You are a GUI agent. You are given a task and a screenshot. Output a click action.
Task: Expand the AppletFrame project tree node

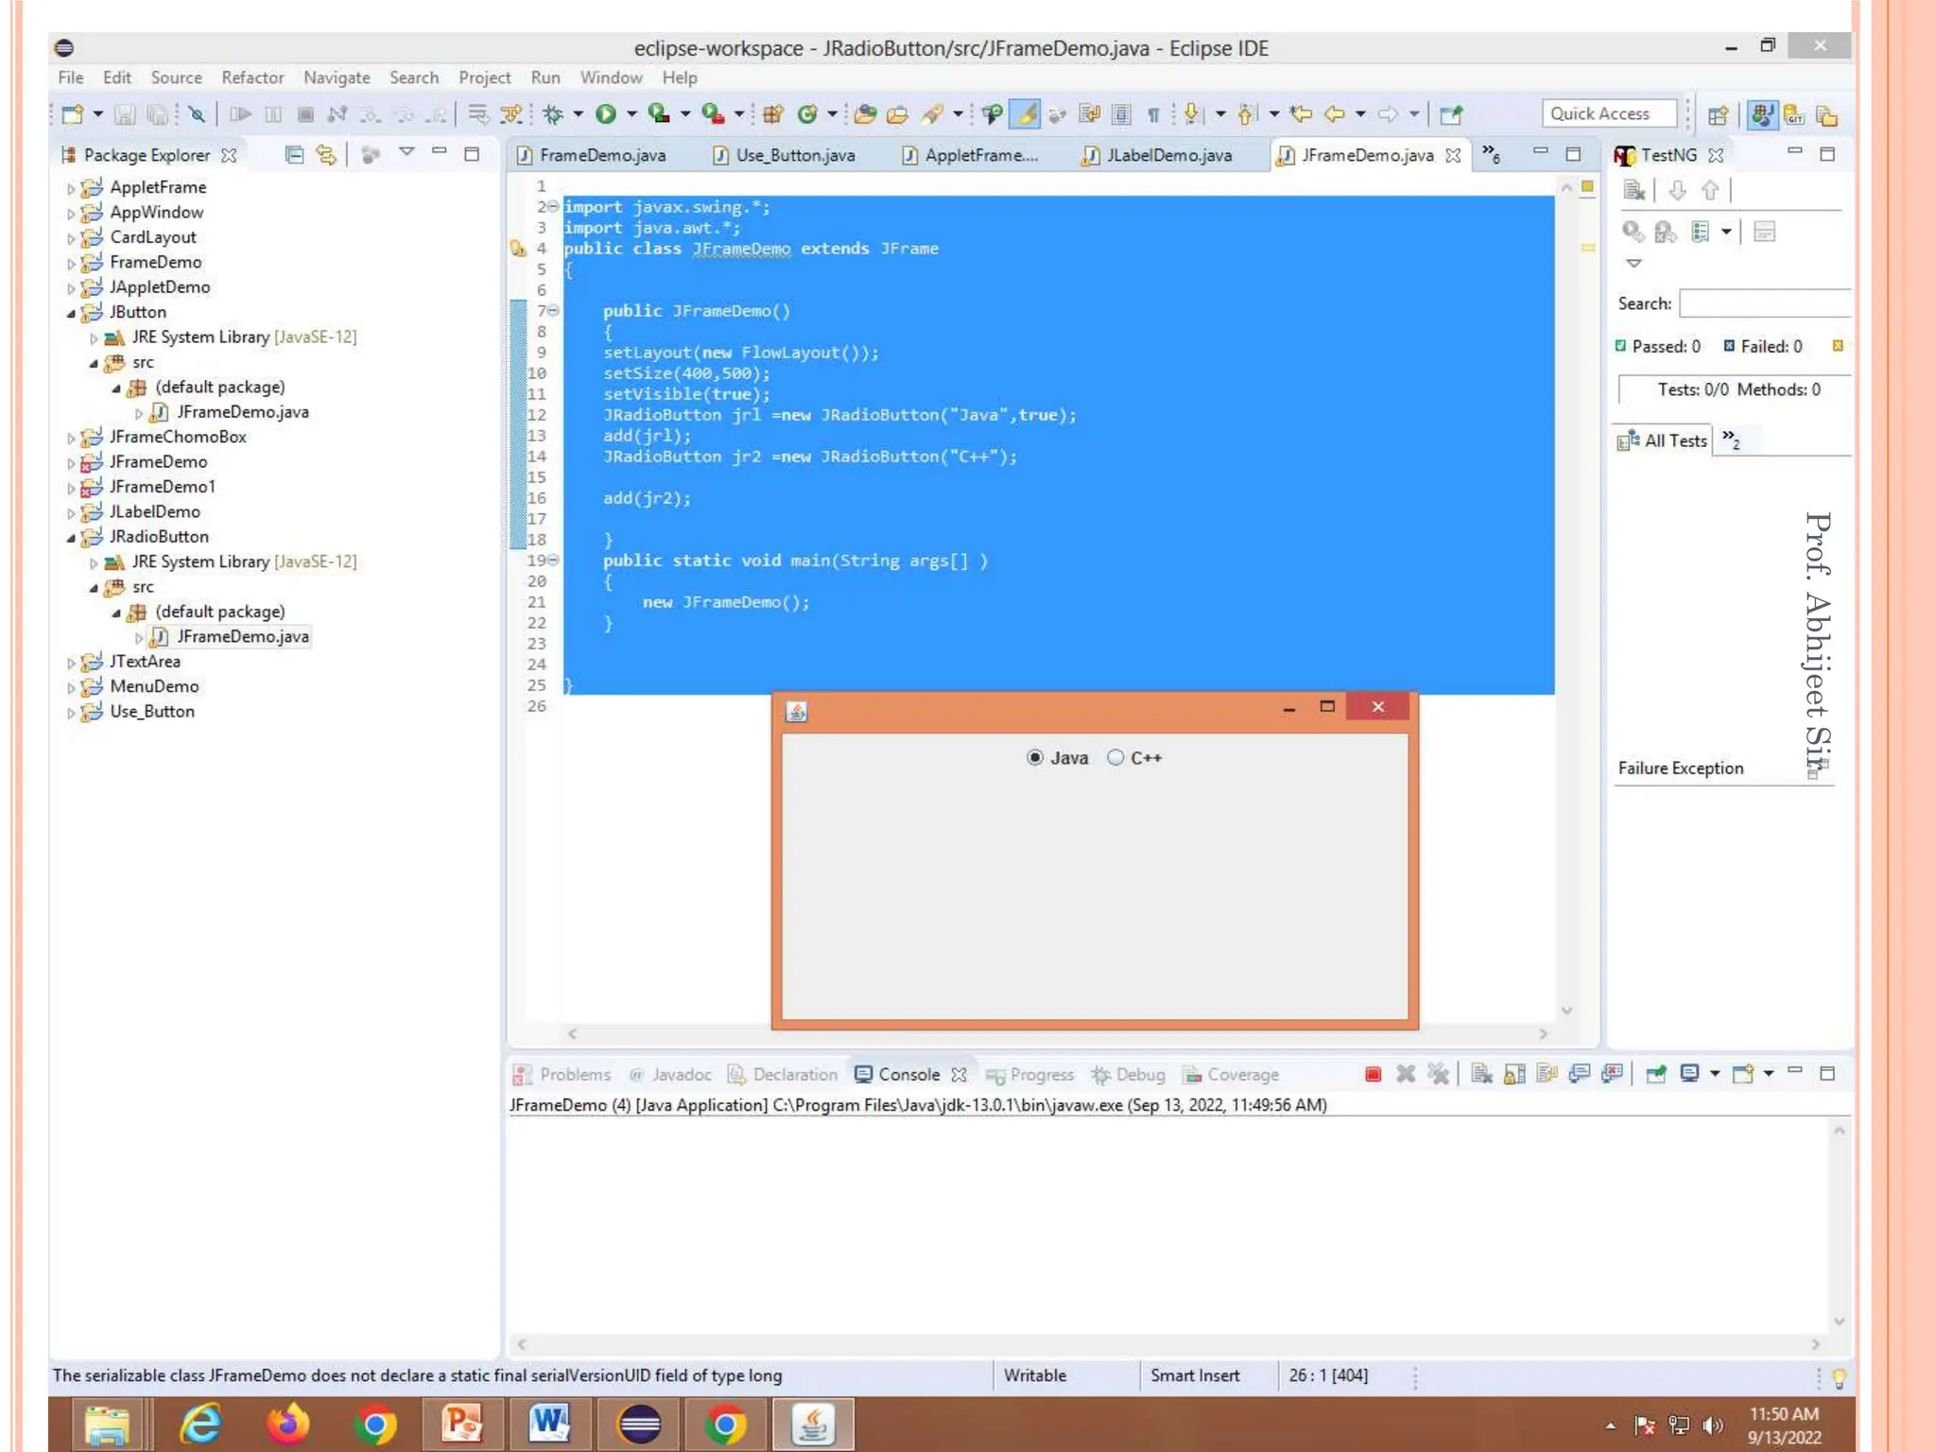pyautogui.click(x=71, y=188)
